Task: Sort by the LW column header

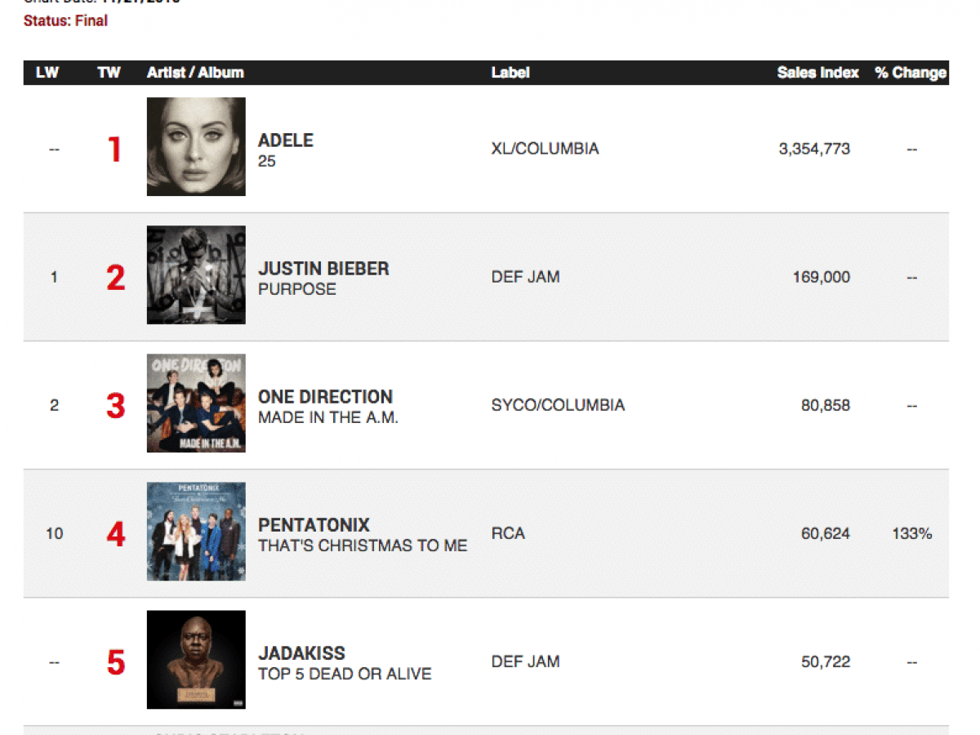Action: (47, 73)
